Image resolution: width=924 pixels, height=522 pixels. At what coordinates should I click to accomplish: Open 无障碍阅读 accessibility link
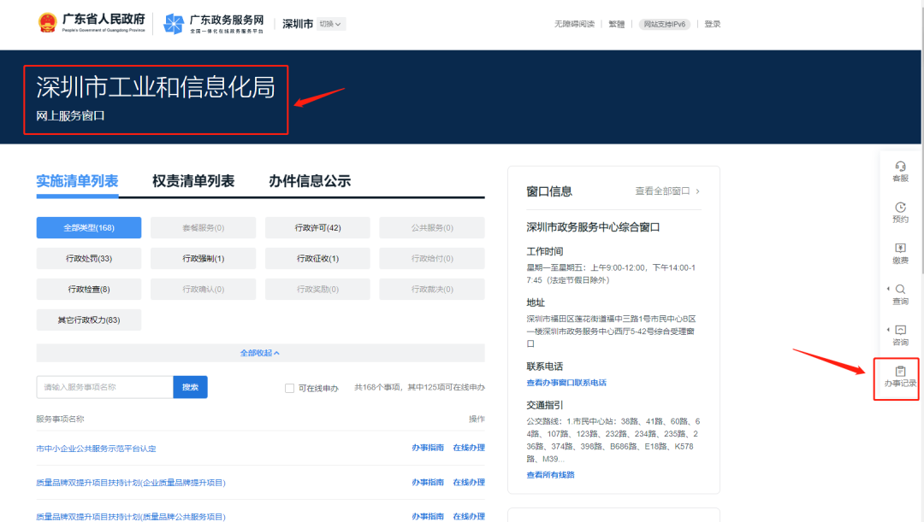pos(574,24)
